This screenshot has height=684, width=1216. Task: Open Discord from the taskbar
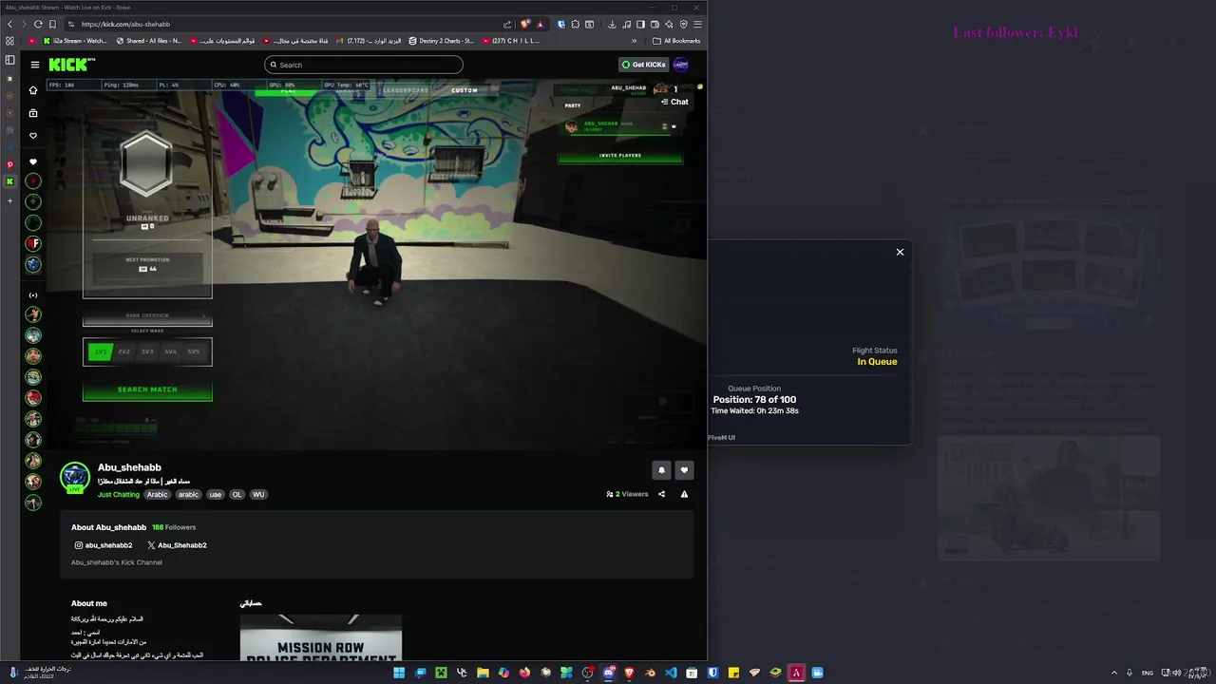coord(608,673)
